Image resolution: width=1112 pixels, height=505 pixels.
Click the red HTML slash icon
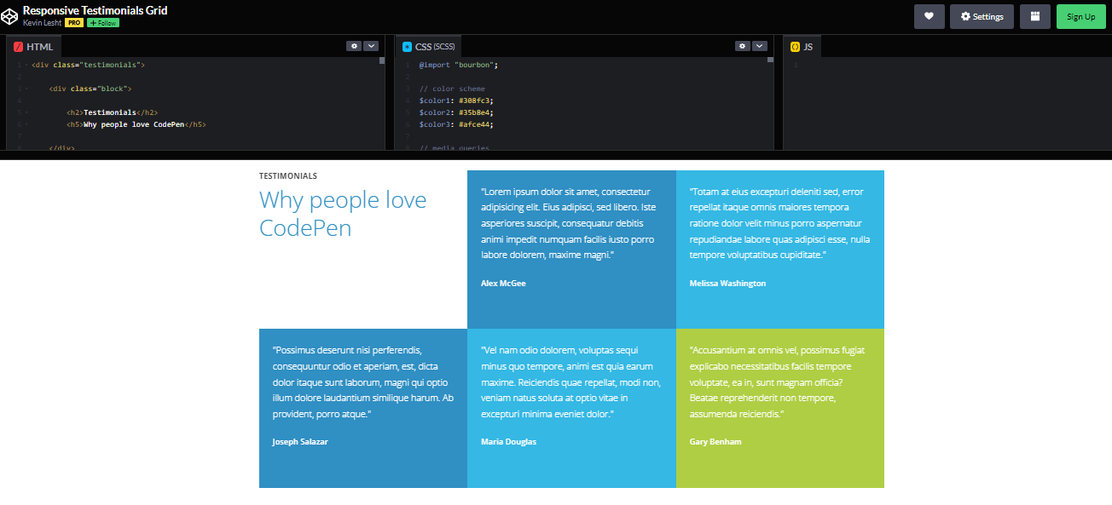point(18,47)
